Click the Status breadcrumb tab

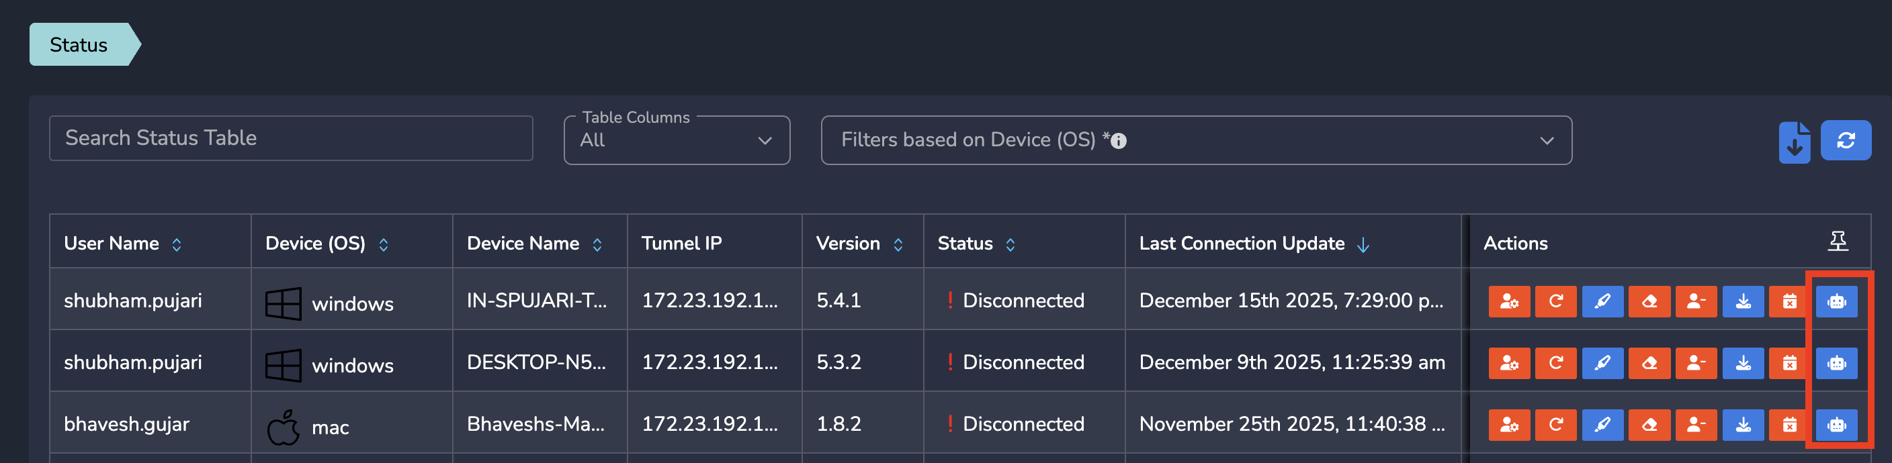click(79, 45)
